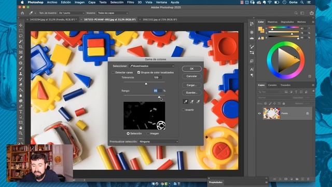
Task: Open the Muestra Todas las capas dropdown
Action: coord(113,13)
